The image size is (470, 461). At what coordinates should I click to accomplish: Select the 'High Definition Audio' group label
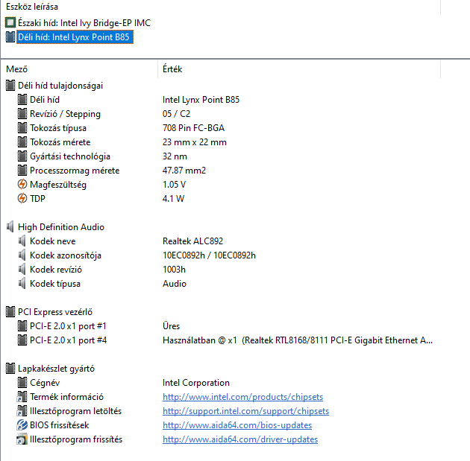click(x=61, y=227)
